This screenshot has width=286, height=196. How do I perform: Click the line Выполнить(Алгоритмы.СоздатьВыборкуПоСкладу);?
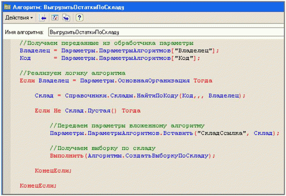133,156
